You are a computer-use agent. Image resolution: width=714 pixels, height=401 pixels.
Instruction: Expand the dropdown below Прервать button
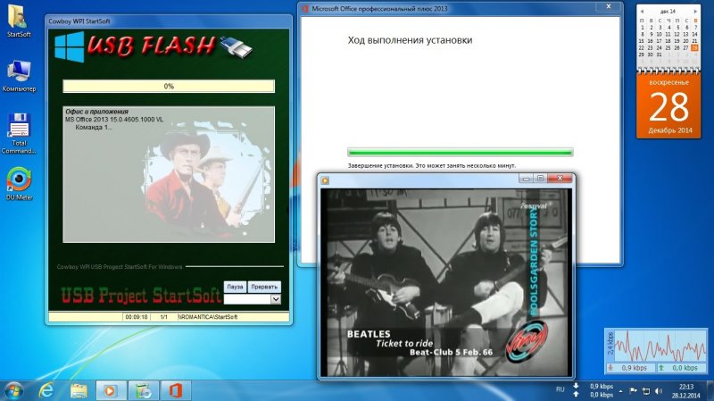click(x=276, y=299)
